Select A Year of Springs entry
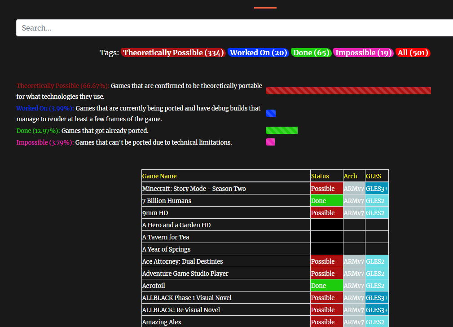The width and height of the screenshot is (453, 327). [167, 249]
